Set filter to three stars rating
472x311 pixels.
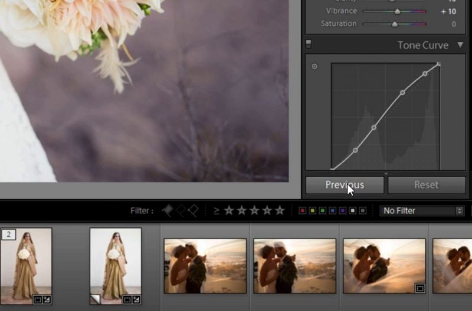point(254,210)
